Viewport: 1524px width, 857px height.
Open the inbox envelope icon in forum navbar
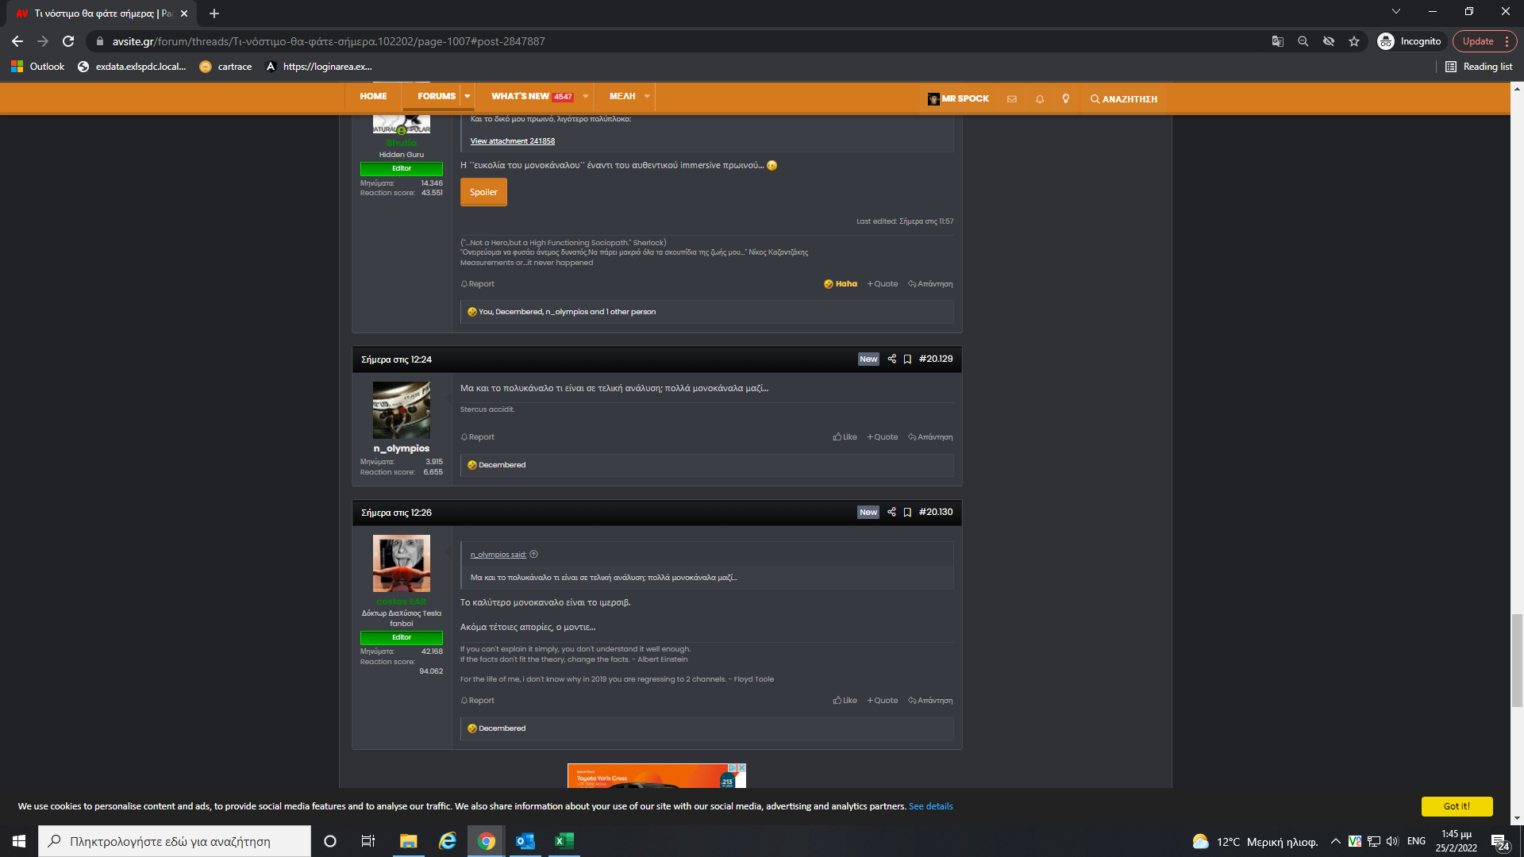[1011, 99]
